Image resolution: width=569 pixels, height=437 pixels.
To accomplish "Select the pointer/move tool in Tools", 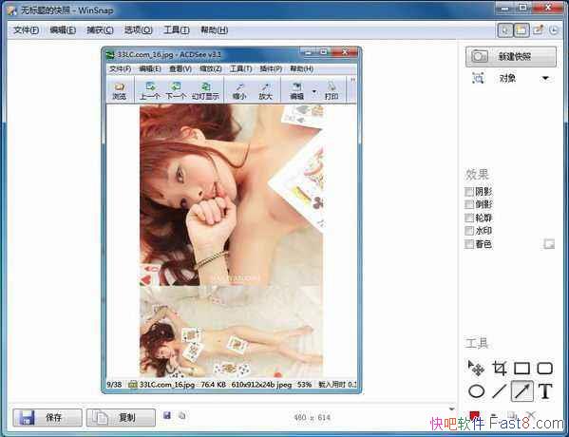I will coord(476,368).
